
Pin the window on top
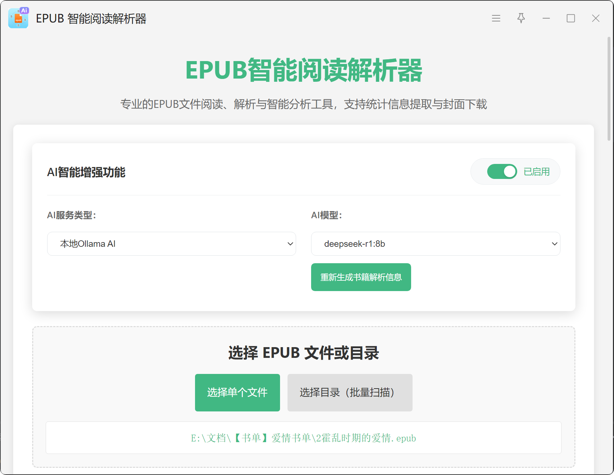click(x=521, y=18)
